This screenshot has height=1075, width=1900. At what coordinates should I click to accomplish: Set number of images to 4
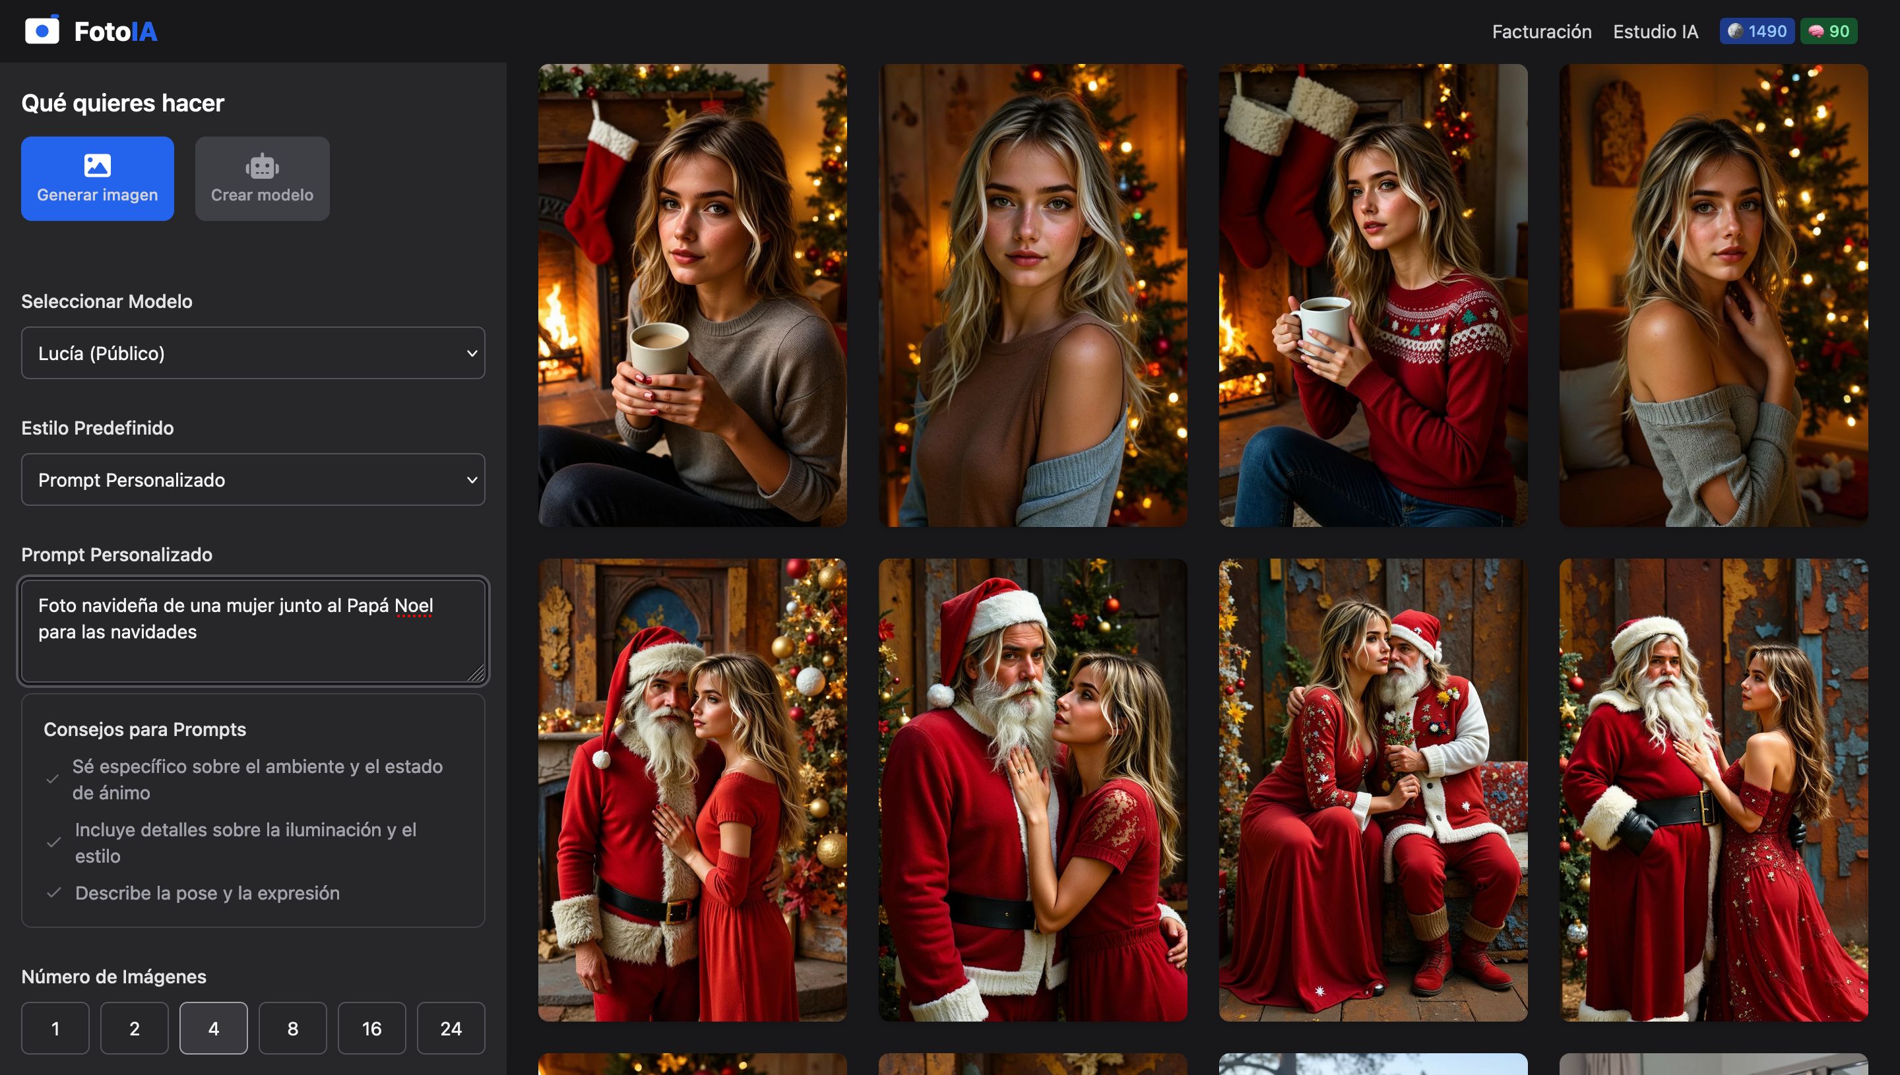[x=213, y=1028]
